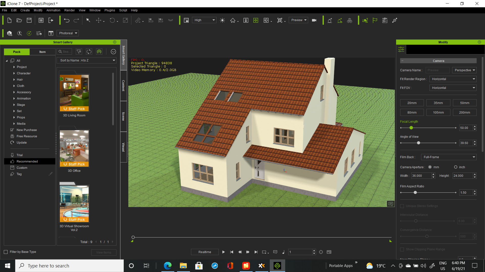Open the Smart Gallery filter icon
Viewport: 485px width, 272px height.
coord(79,52)
